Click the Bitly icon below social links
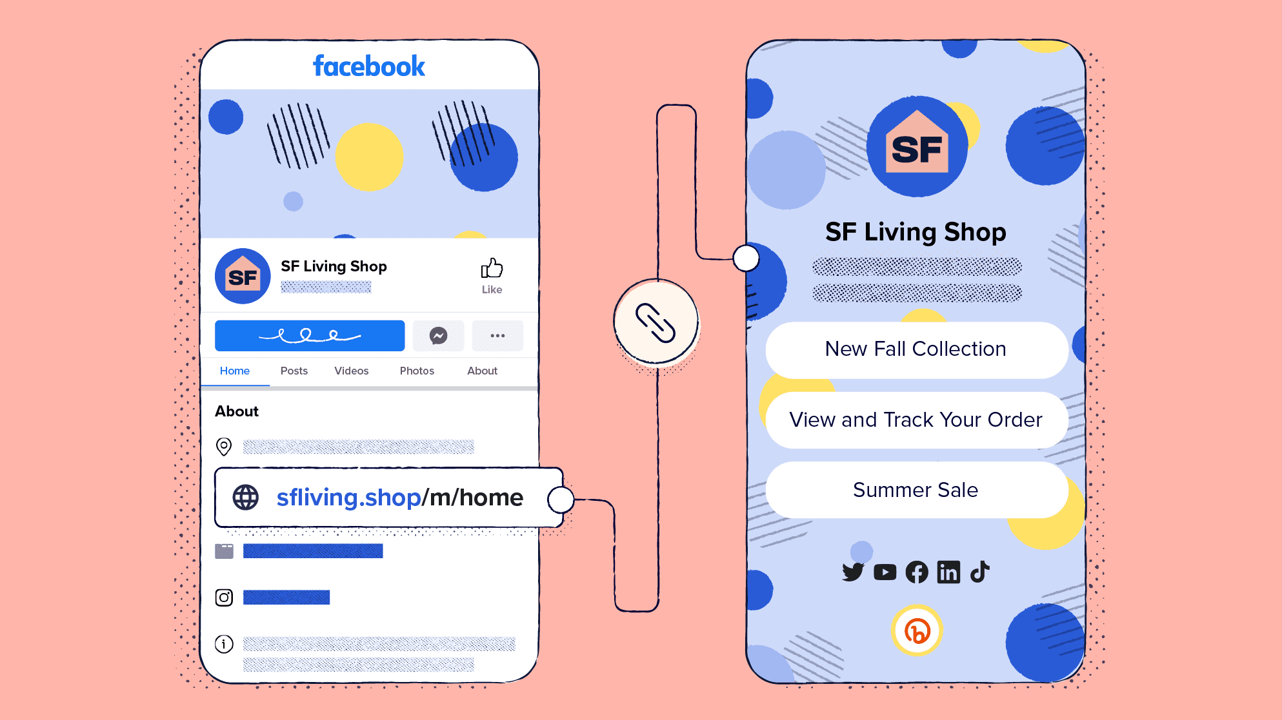Screen dimensions: 1282x720 coord(916,630)
